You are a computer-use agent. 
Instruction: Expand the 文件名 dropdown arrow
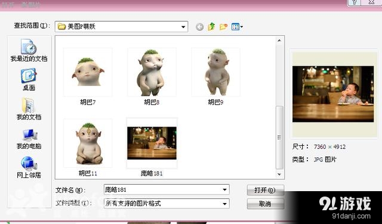click(x=224, y=189)
